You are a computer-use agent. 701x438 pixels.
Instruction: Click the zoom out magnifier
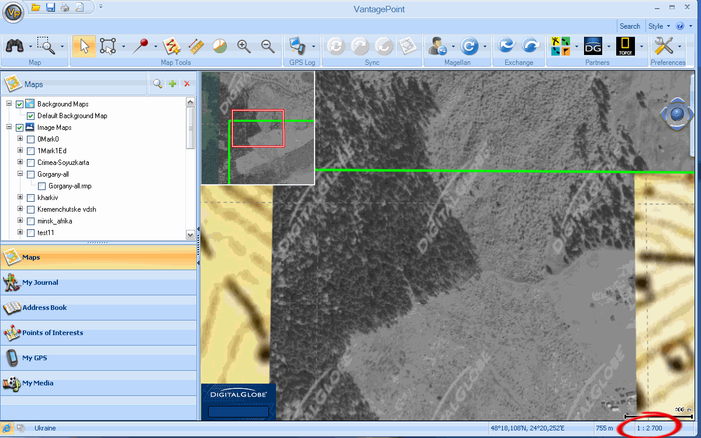coord(268,46)
